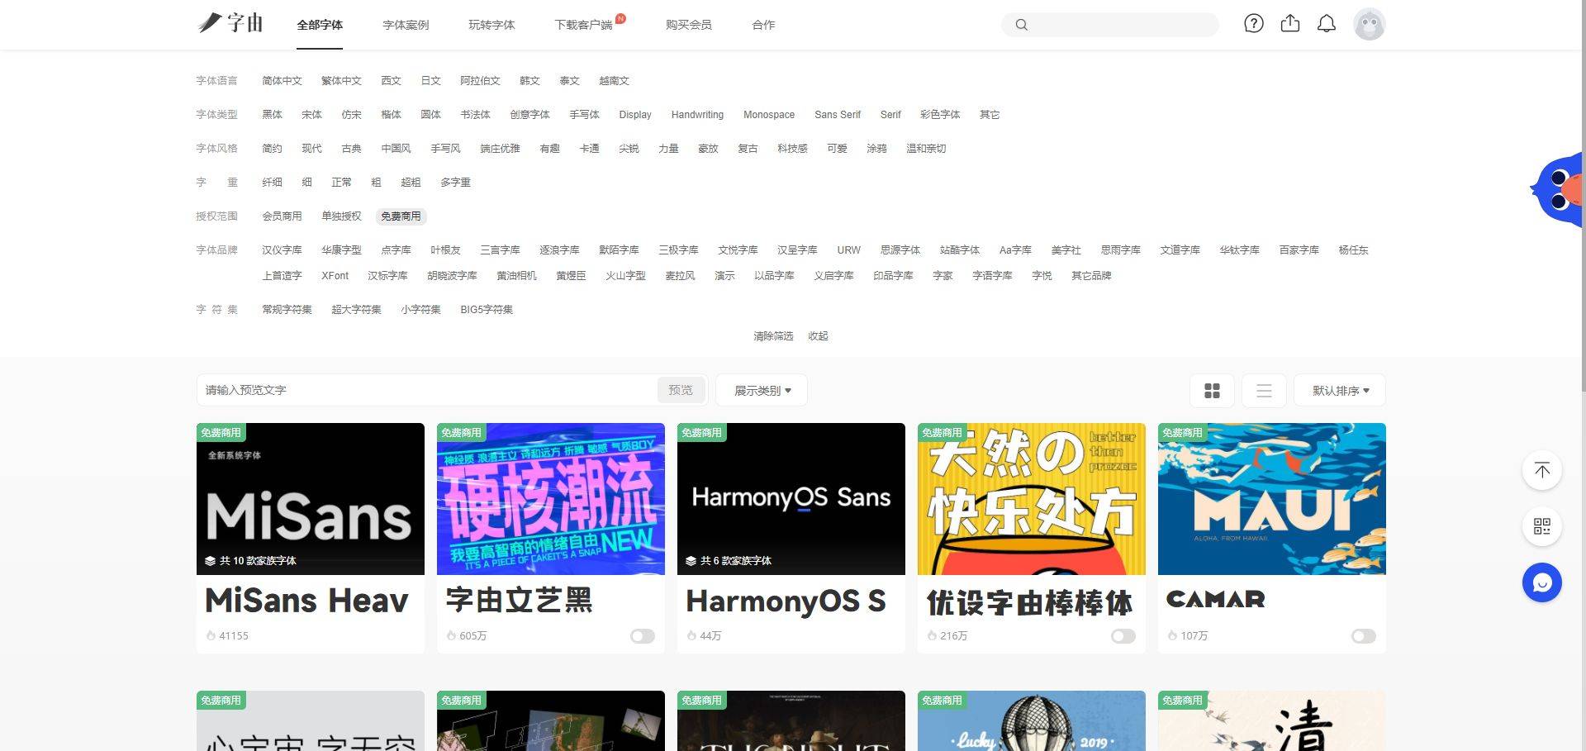The image size is (1586, 751).
Task: Select the 多字重 weight filter
Action: point(455,183)
